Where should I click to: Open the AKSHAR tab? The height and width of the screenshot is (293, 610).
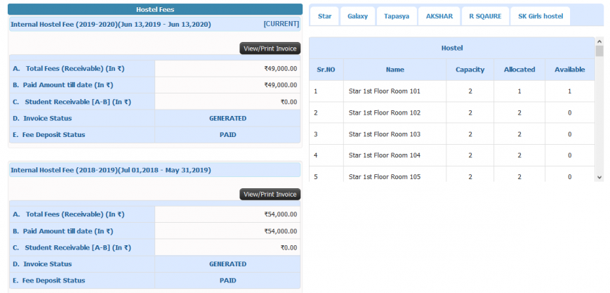439,16
